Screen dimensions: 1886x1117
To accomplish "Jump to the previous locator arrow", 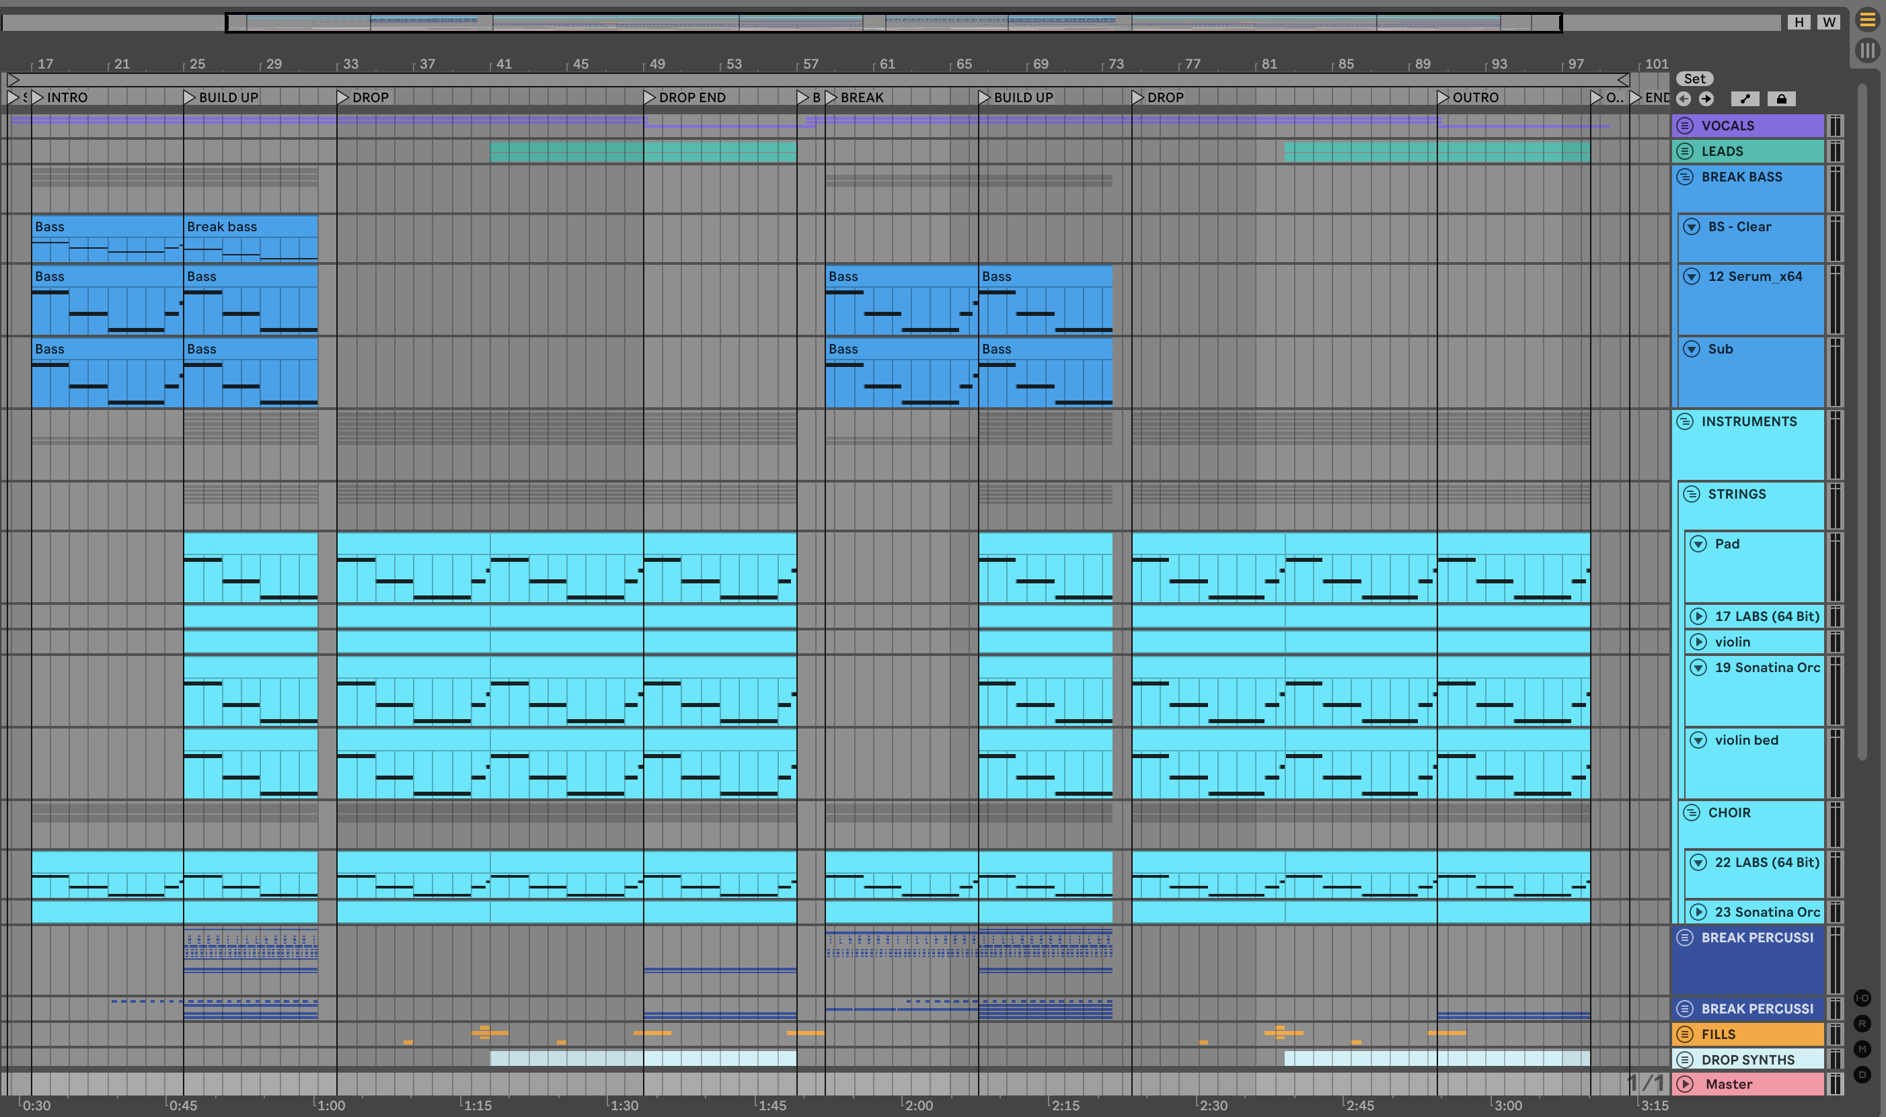I will 1684,99.
